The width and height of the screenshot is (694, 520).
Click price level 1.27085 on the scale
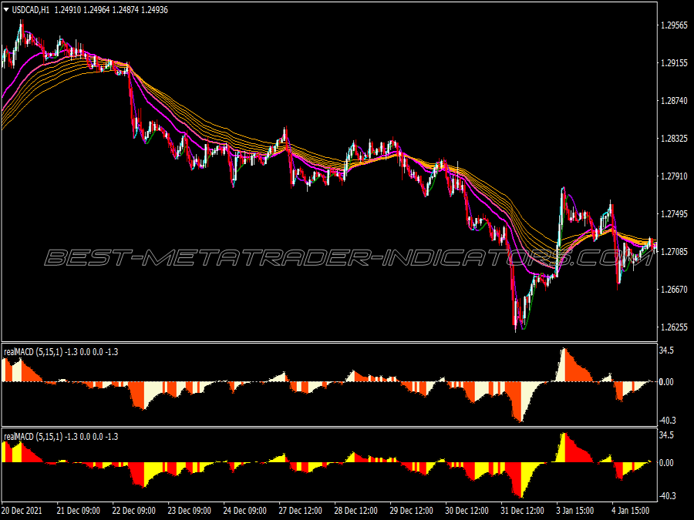(675, 252)
